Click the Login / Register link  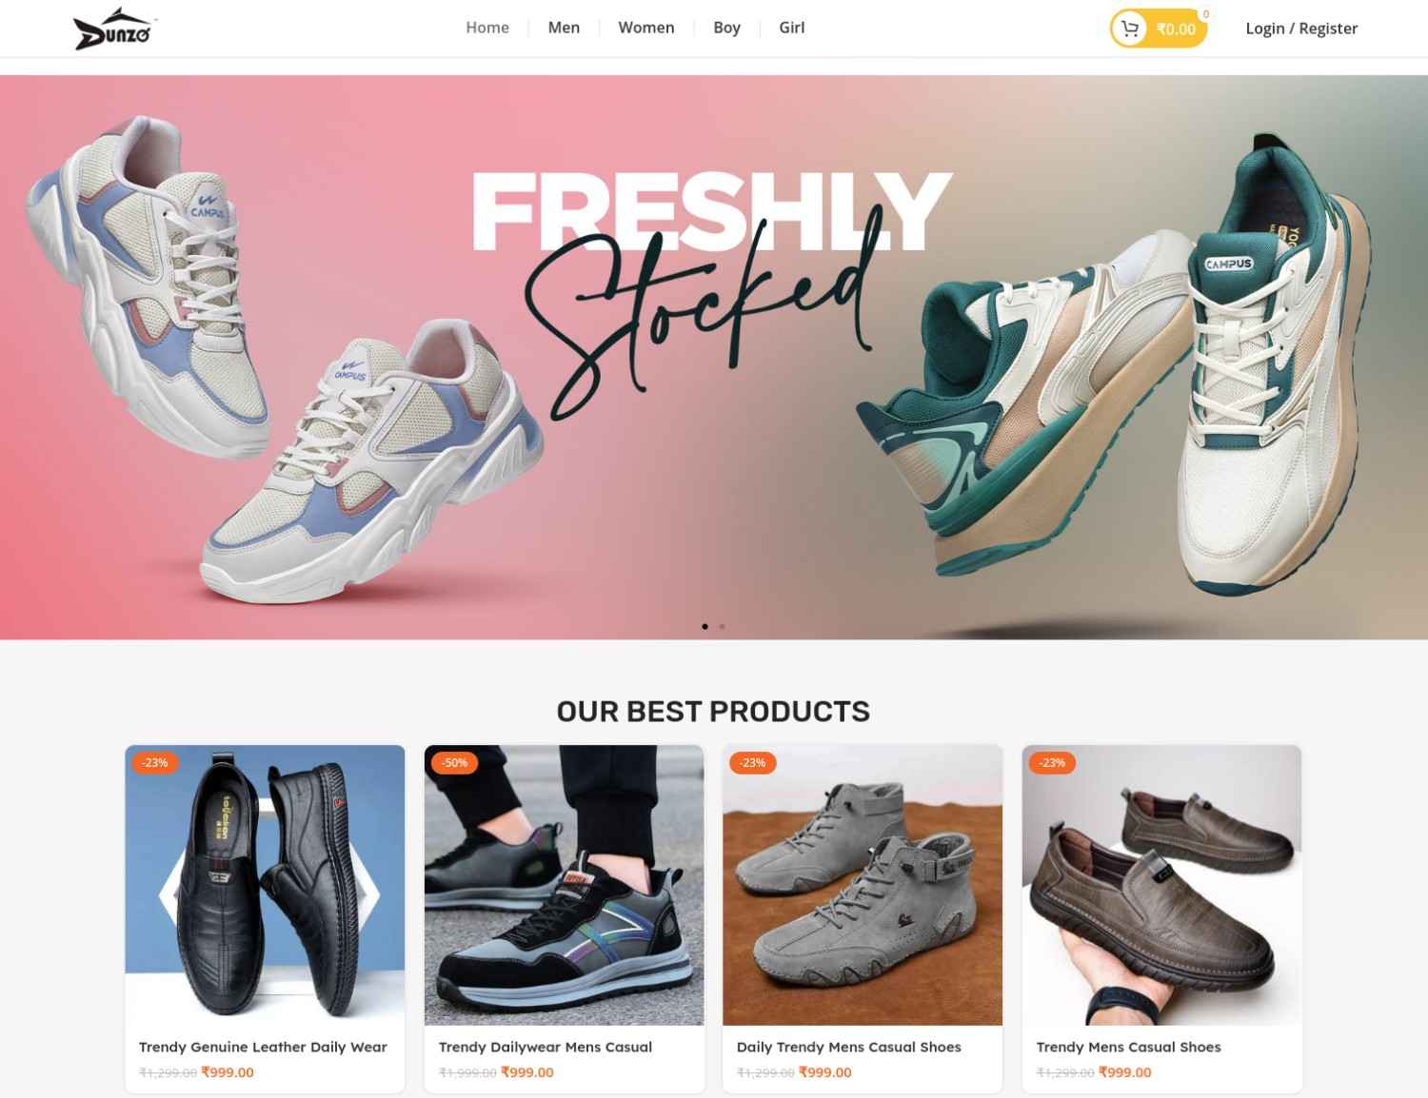point(1301,29)
